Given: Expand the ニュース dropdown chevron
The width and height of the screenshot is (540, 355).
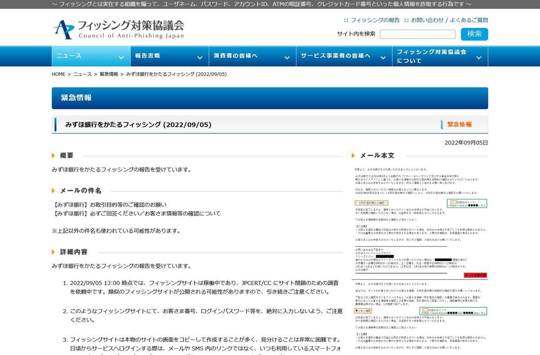Looking at the screenshot, I should coord(121,58).
